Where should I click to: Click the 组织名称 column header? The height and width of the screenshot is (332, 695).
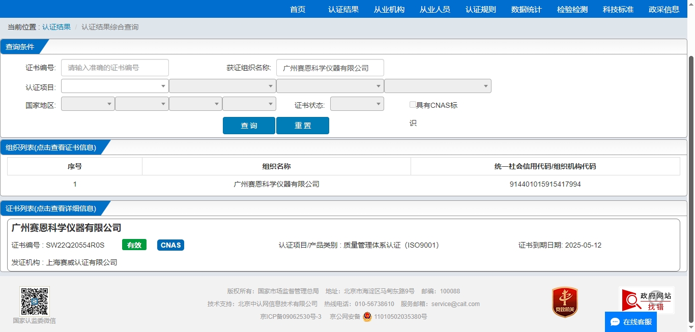pyautogui.click(x=276, y=166)
